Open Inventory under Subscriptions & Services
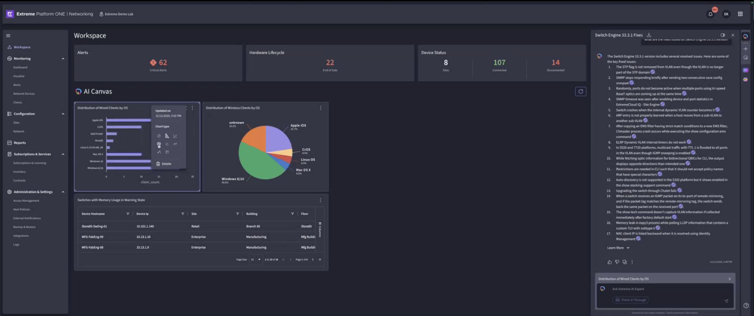The image size is (754, 316). click(x=19, y=172)
